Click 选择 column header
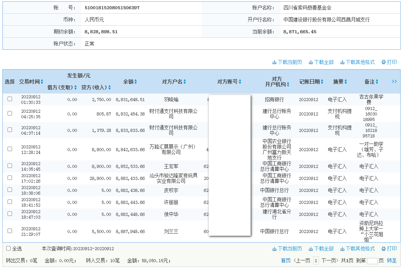The image size is (402, 269). tap(10, 82)
